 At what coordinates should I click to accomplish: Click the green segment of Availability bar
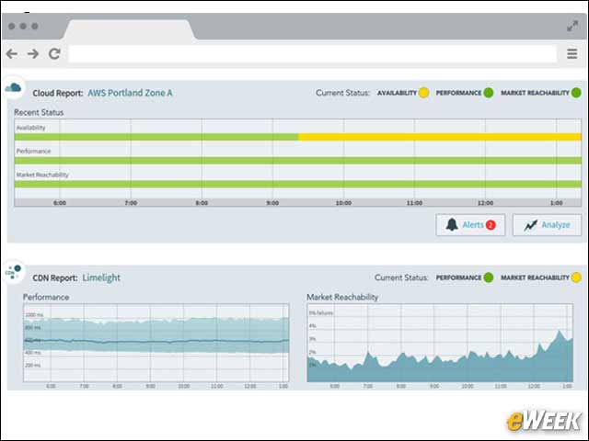coord(156,137)
